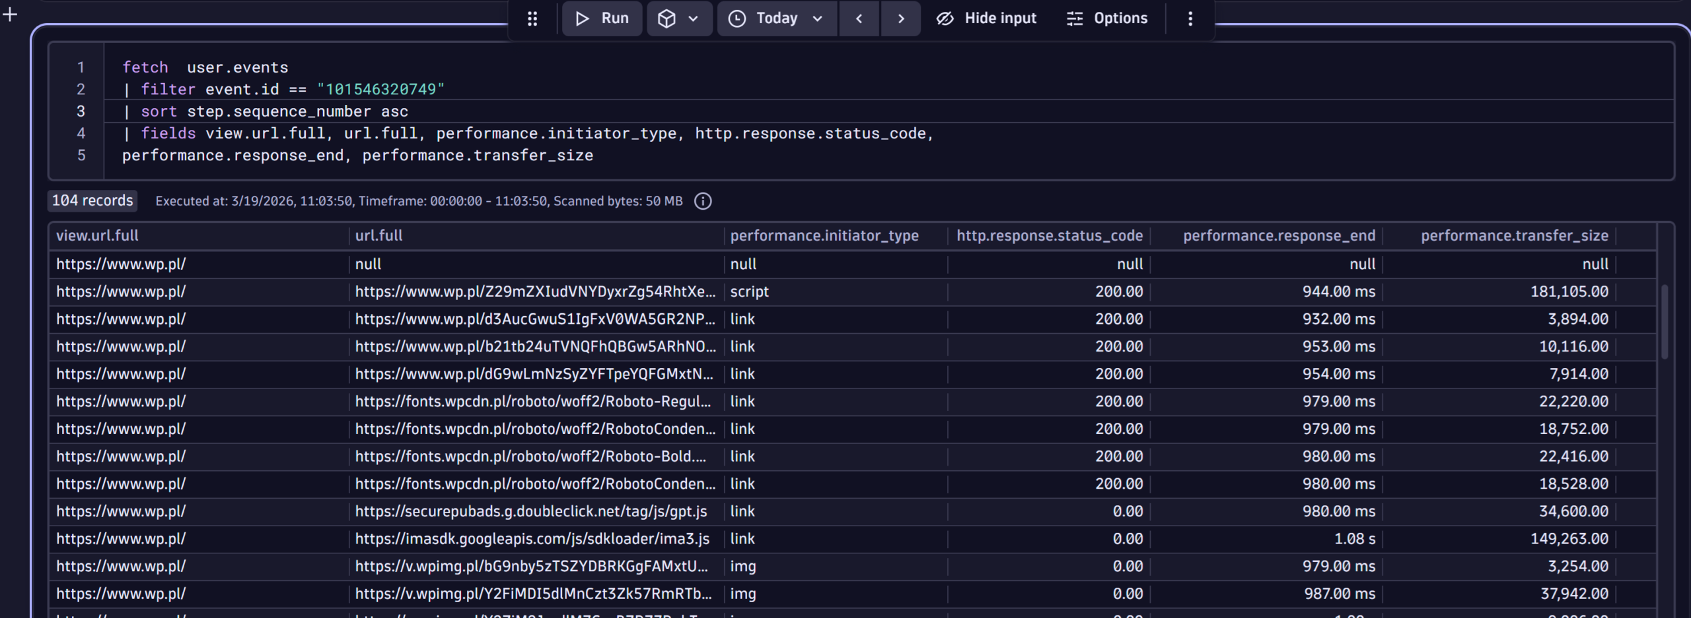Grab the drag handle grid icon on the toolbar
Image resolution: width=1691 pixels, height=618 pixels.
click(x=532, y=18)
